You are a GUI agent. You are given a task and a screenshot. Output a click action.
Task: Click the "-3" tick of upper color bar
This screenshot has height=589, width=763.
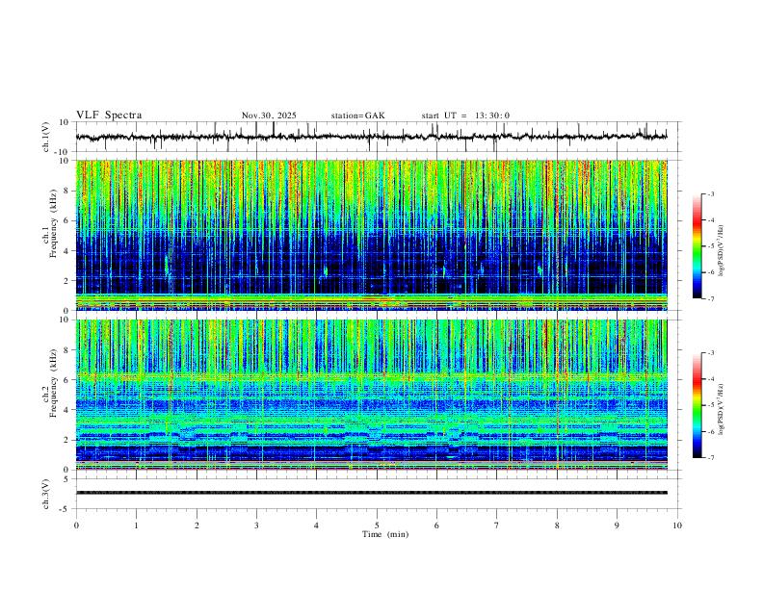point(710,193)
